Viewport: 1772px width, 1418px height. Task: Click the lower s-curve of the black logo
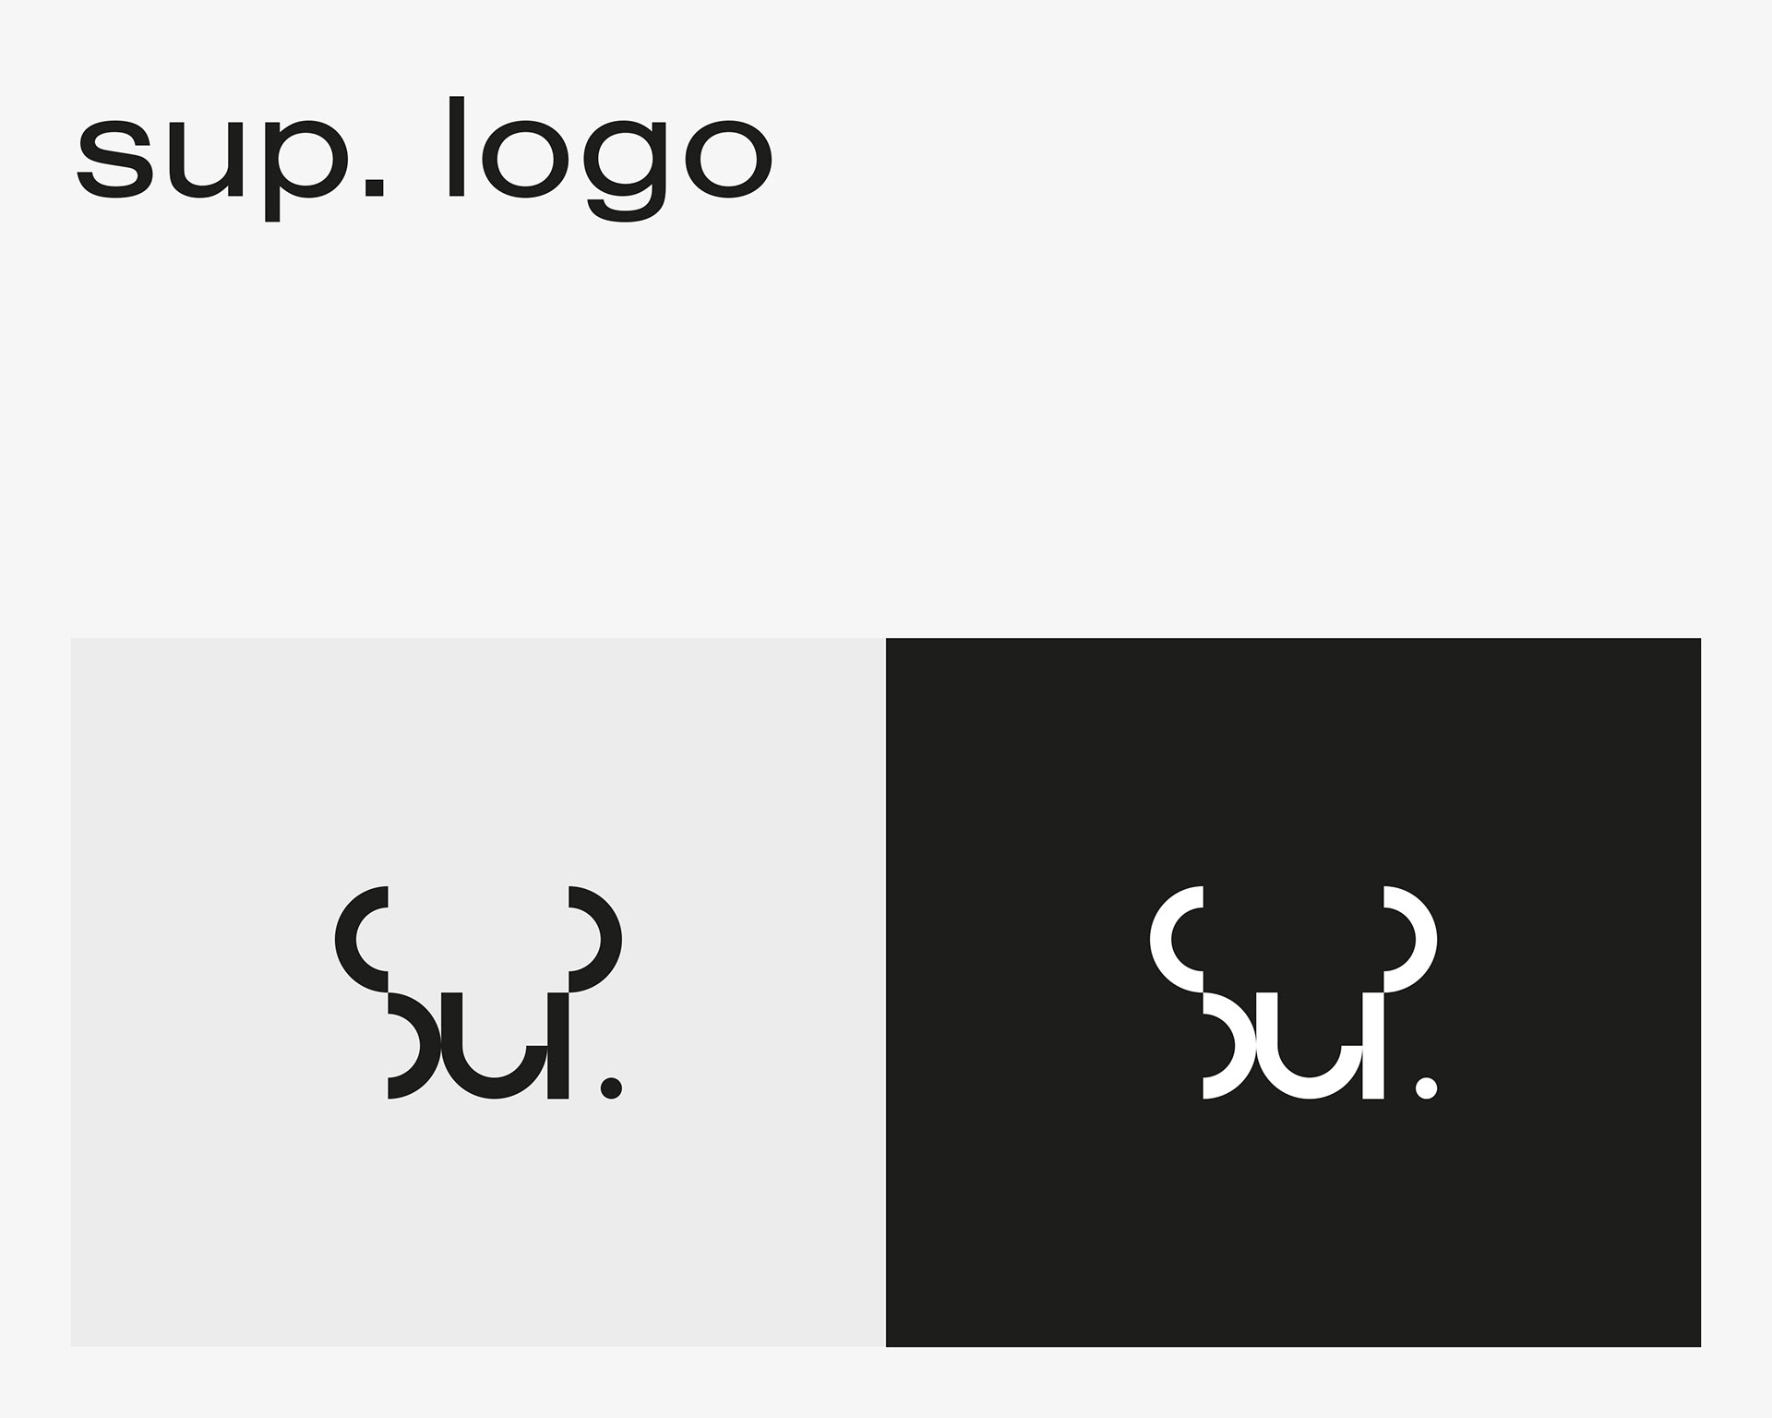pos(411,1046)
